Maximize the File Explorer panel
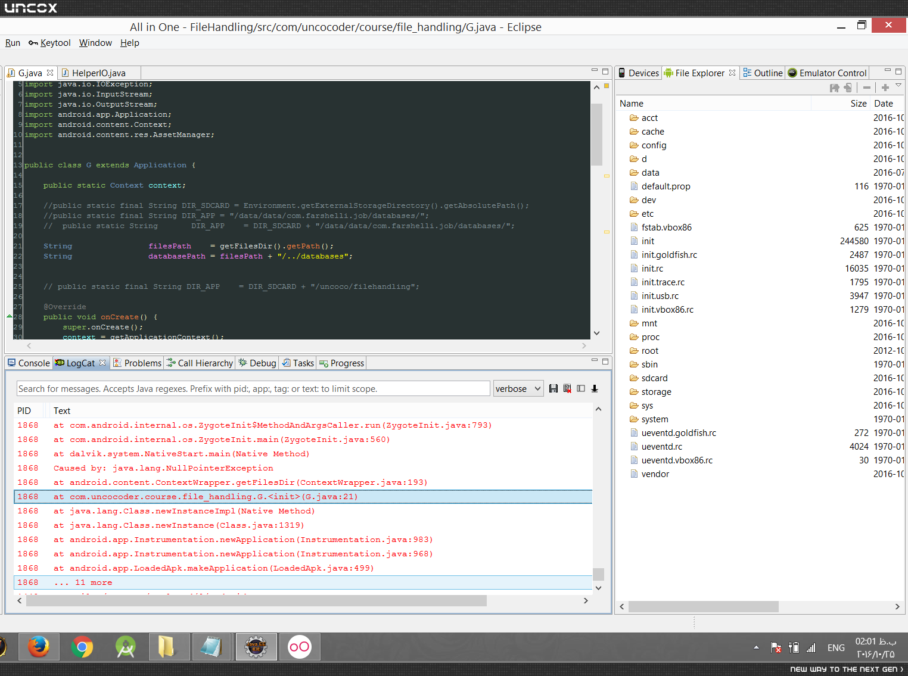Screen dimensions: 908x676 (x=898, y=71)
